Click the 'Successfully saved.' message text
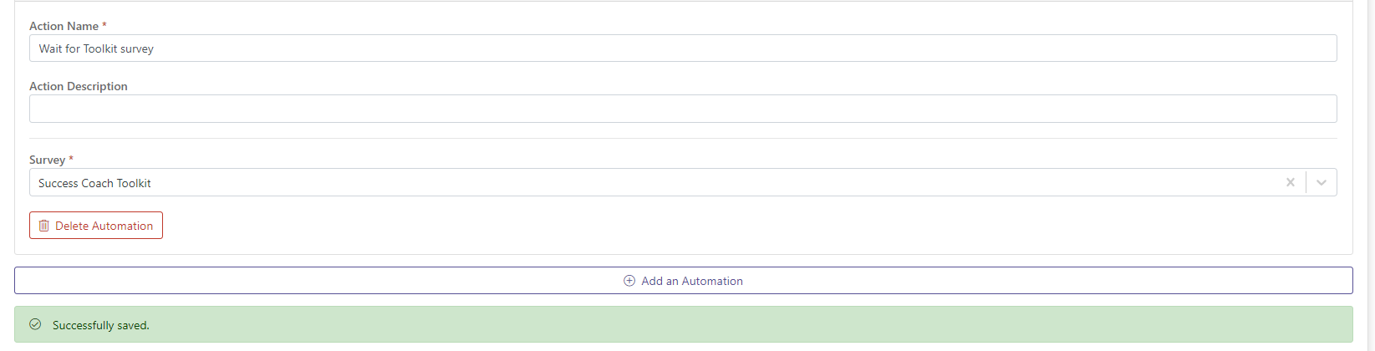Image resolution: width=1375 pixels, height=351 pixels. pos(100,325)
